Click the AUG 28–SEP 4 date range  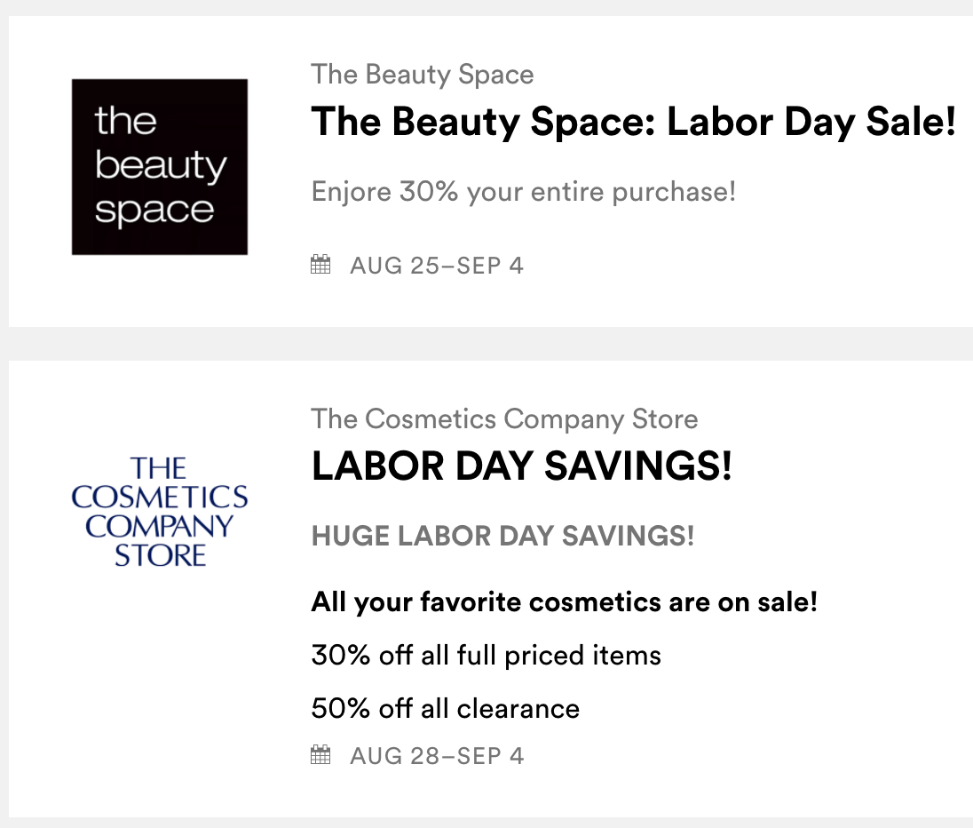(437, 756)
